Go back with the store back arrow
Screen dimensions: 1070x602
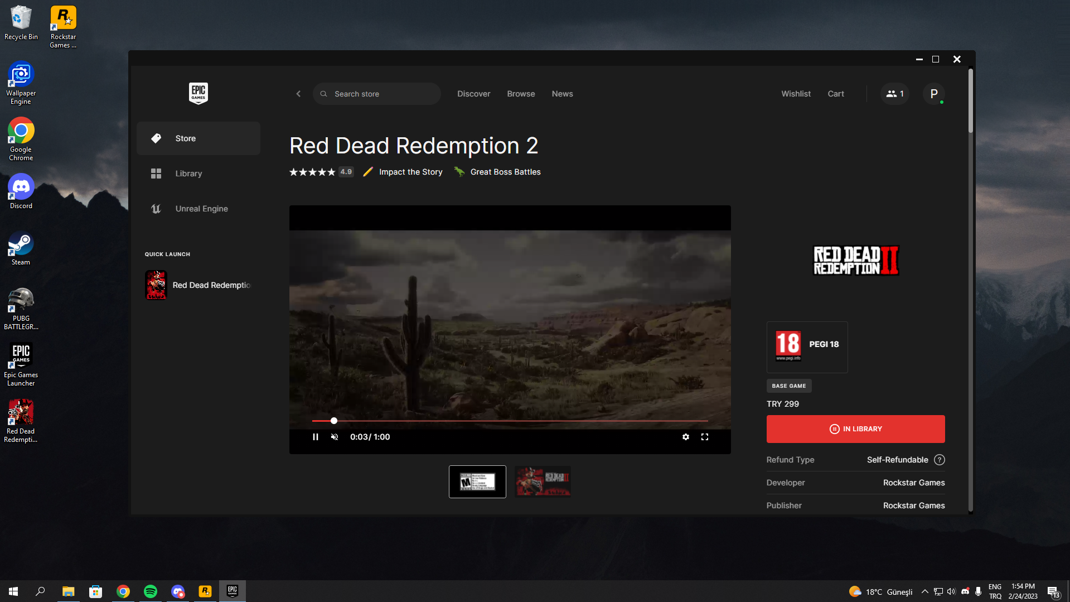298,94
